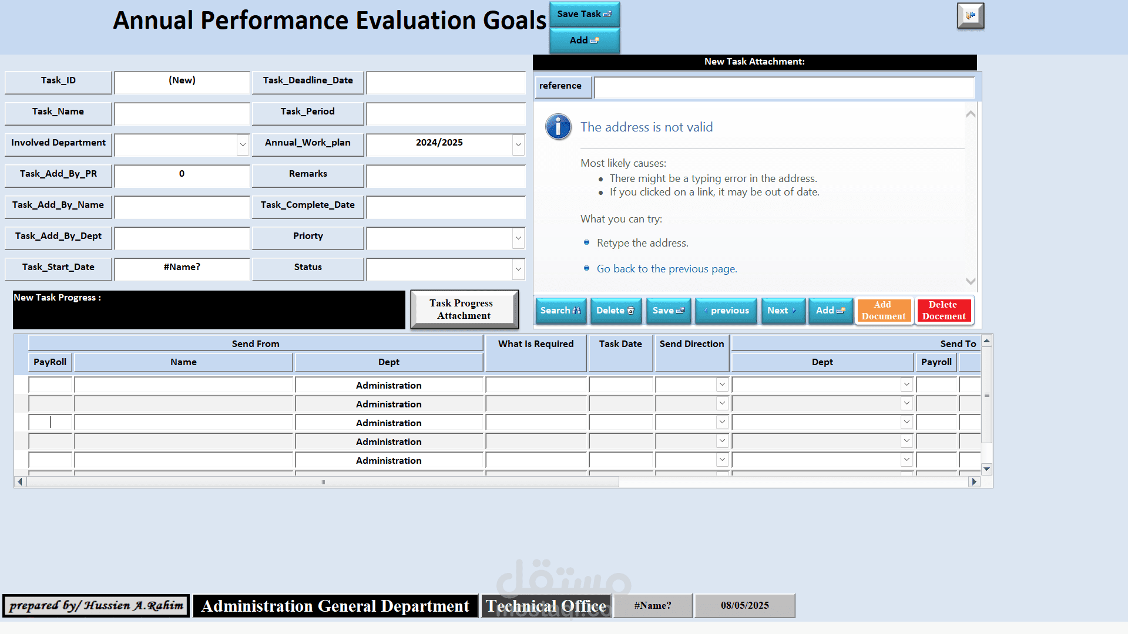
Task: Expand the Annual_Work_plan dropdown
Action: [518, 145]
